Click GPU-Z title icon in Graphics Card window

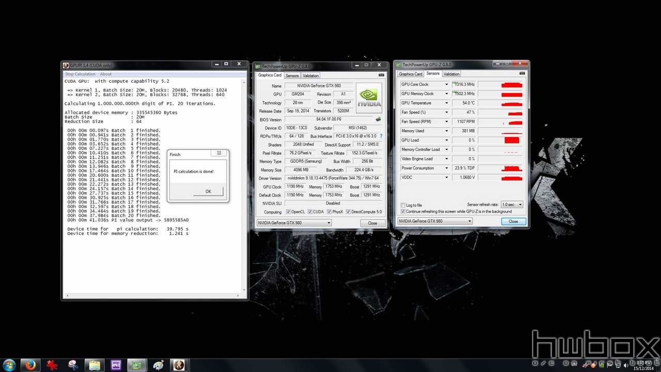pyautogui.click(x=258, y=66)
